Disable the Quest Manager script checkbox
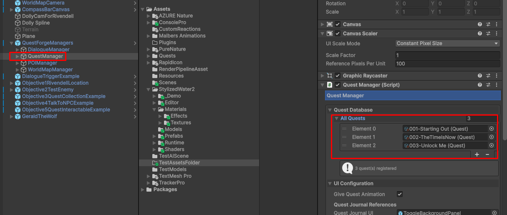The image size is (507, 215). click(x=338, y=85)
